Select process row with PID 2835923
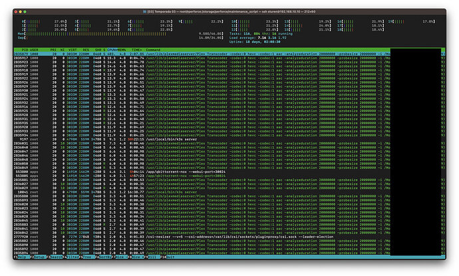 point(230,62)
